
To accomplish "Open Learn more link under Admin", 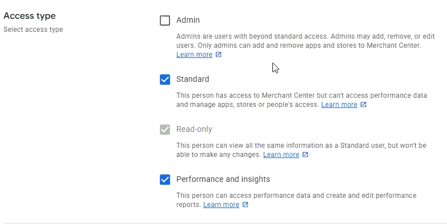I will [x=194, y=55].
